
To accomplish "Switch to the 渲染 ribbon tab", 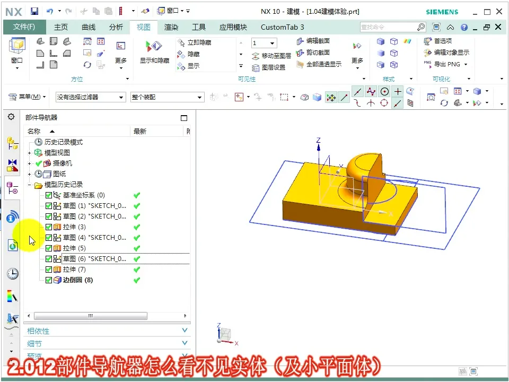I will point(171,27).
